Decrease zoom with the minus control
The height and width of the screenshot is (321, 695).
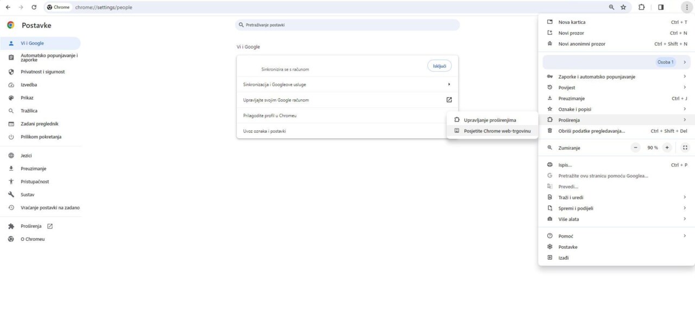[635, 147]
